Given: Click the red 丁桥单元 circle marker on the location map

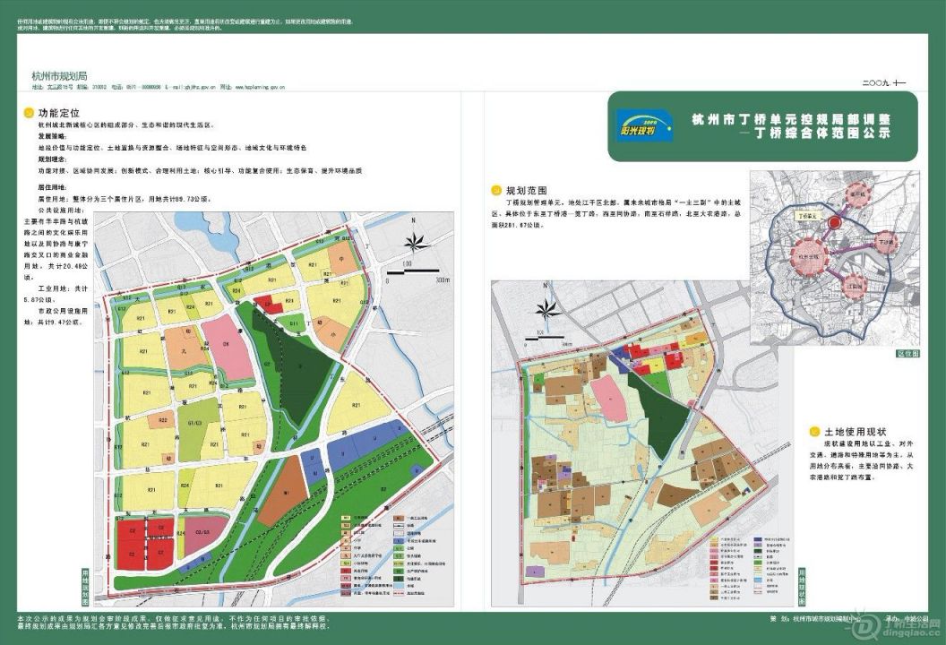Looking at the screenshot, I should pos(835,223).
